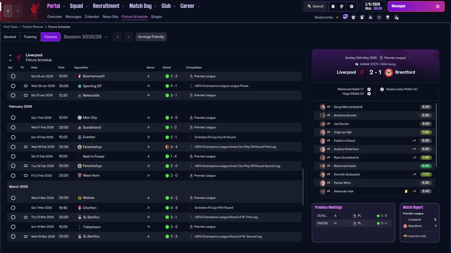Click the Premier League logo on Tottenham row
451x253 pixels.
[191, 227]
